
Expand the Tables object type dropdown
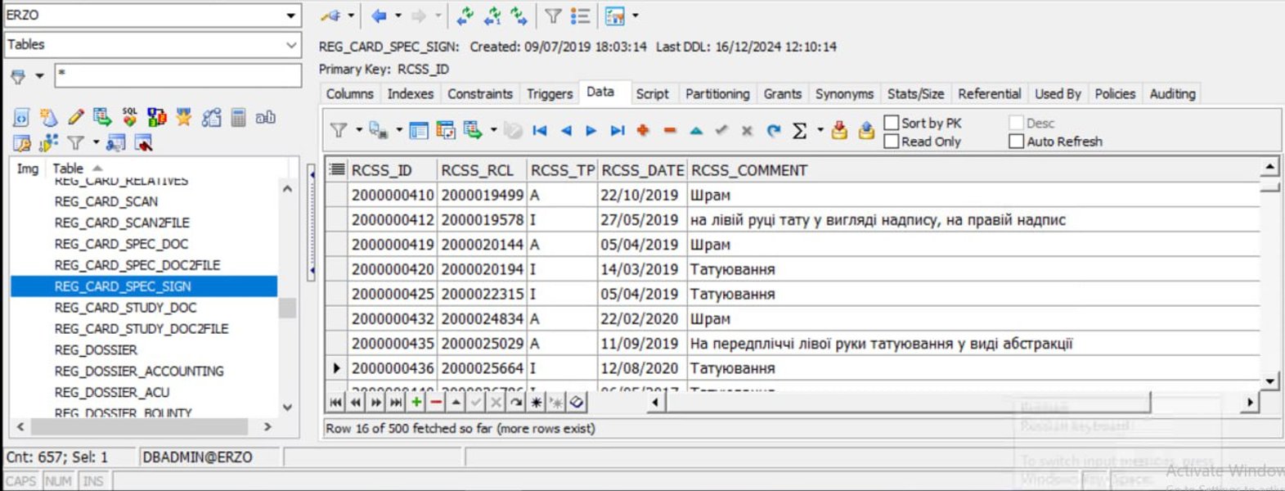[290, 45]
